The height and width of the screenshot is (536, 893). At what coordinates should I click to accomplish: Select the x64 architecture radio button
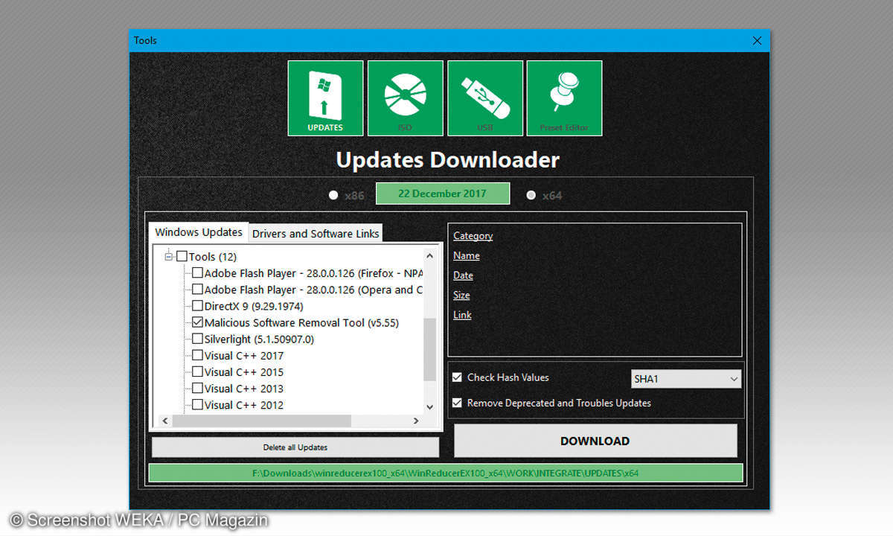(531, 195)
